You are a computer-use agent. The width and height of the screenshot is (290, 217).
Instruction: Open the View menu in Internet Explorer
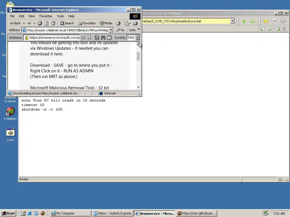click(x=32, y=16)
